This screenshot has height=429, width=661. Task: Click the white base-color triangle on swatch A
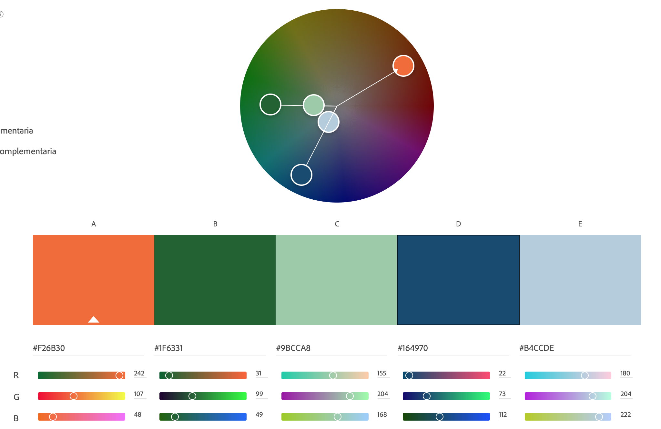(94, 319)
